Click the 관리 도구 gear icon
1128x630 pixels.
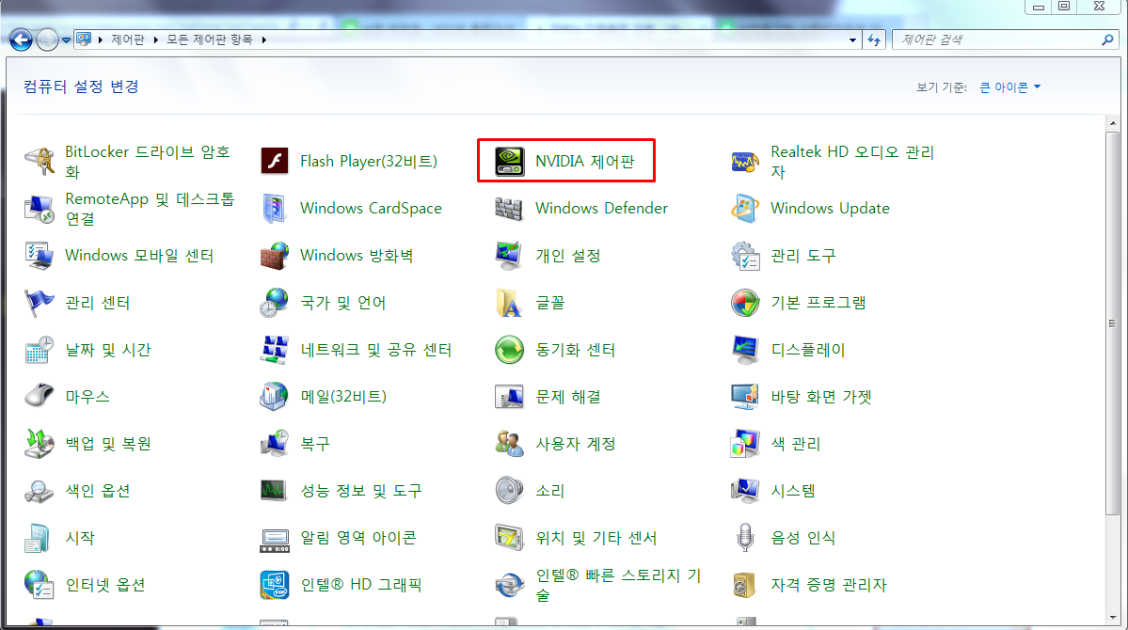[744, 256]
